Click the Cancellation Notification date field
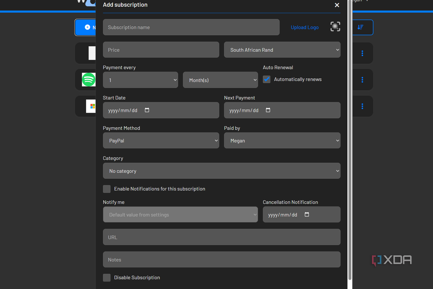The height and width of the screenshot is (289, 433). (x=302, y=214)
